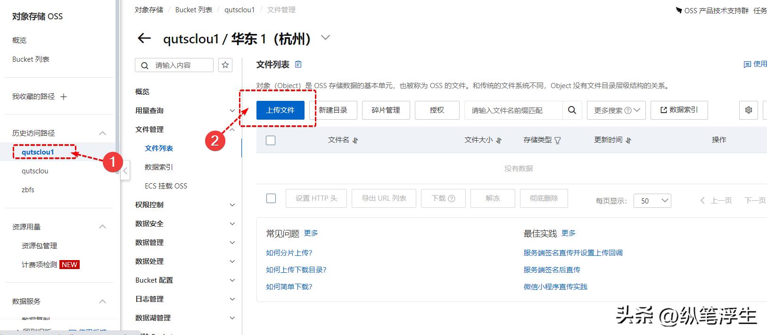Focus the file name prefix search field
The image size is (767, 335).
tap(513, 110)
